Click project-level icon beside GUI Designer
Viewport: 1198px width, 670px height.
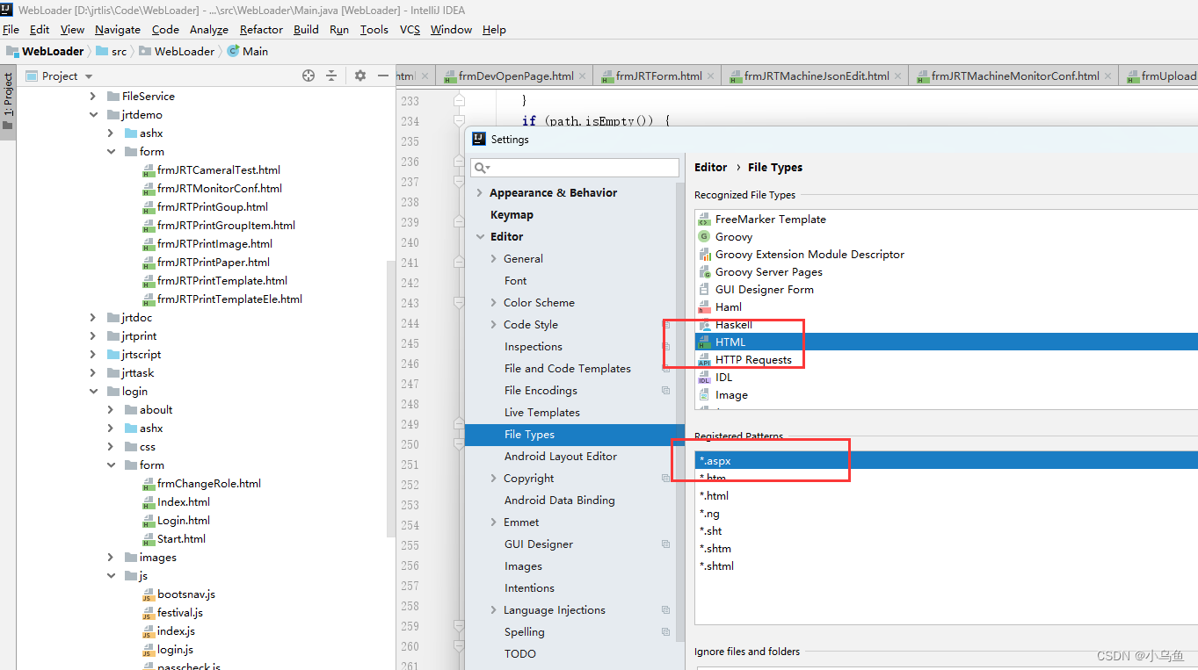coord(665,544)
